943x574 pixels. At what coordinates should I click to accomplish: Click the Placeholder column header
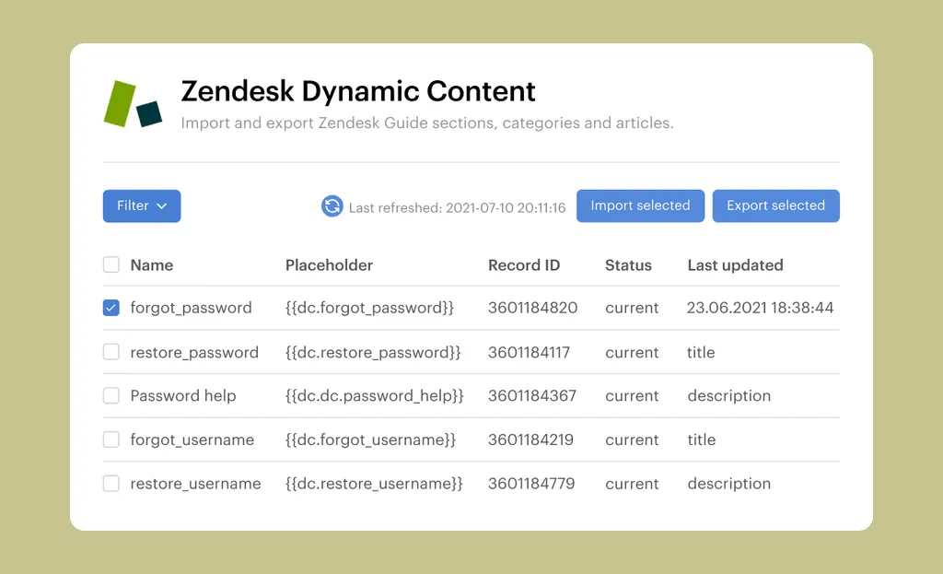coord(329,265)
